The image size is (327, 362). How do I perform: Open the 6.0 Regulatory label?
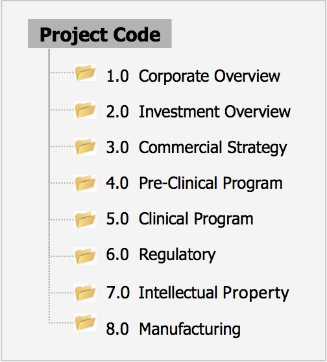(x=161, y=255)
